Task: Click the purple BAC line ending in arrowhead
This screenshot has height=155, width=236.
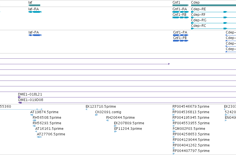Action: click(85, 64)
